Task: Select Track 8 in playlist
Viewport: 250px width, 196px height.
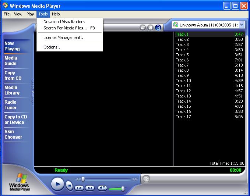Action: click(x=209, y=70)
